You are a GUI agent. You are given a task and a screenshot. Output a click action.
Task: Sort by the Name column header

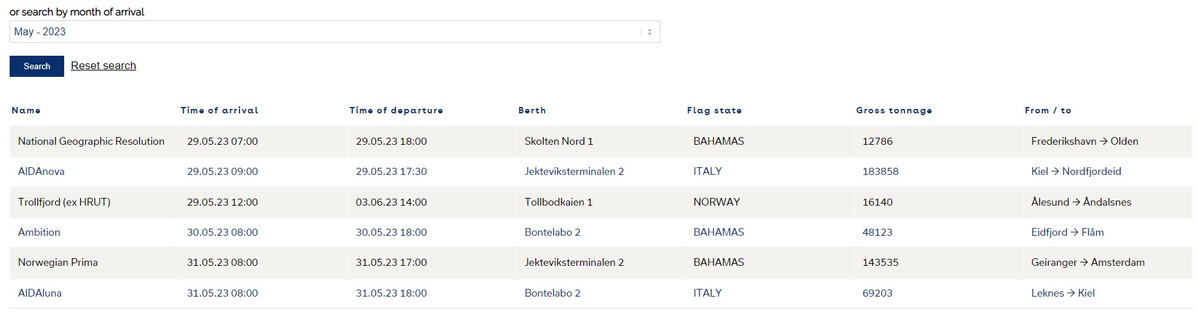click(x=26, y=110)
